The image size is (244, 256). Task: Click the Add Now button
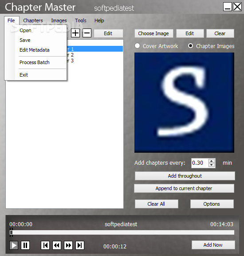click(x=213, y=245)
